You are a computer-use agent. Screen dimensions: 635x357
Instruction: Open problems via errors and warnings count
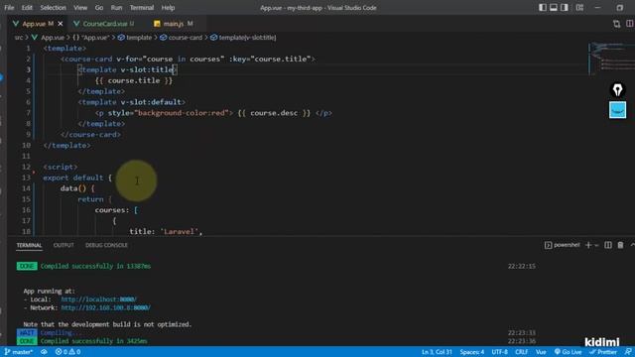(67, 352)
